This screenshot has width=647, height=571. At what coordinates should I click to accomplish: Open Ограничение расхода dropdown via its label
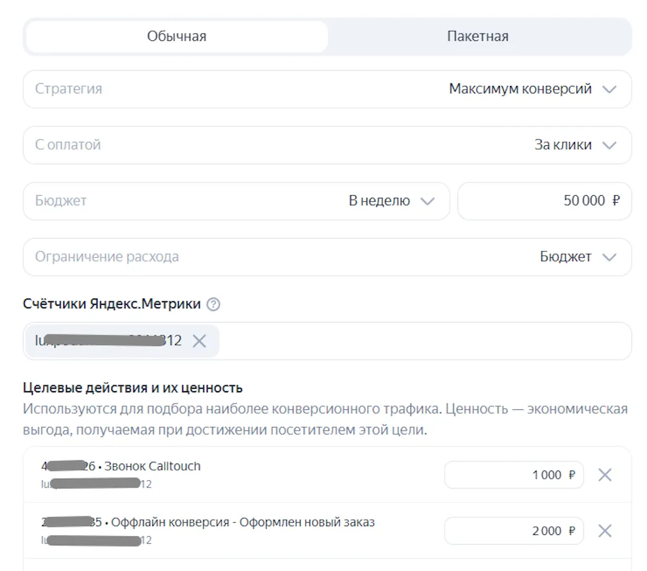[107, 256]
